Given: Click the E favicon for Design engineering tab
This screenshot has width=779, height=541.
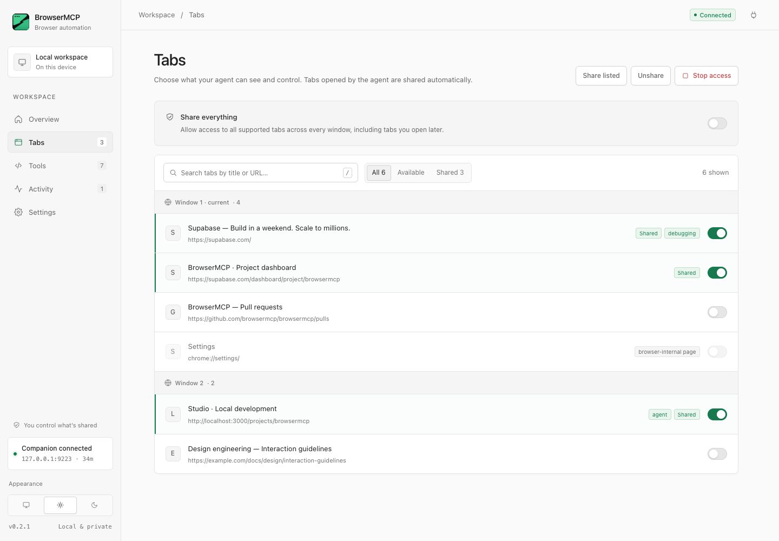Looking at the screenshot, I should (x=173, y=454).
